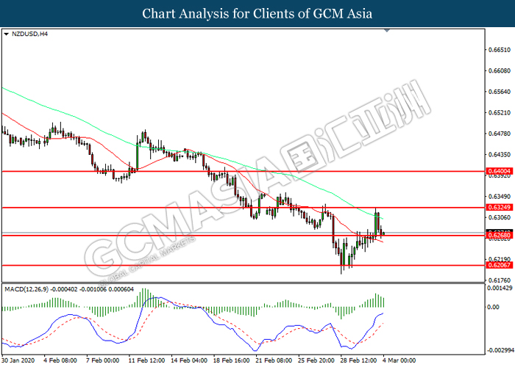
Task: Click the 11 Feb 12:00 time label
Action: 146,360
